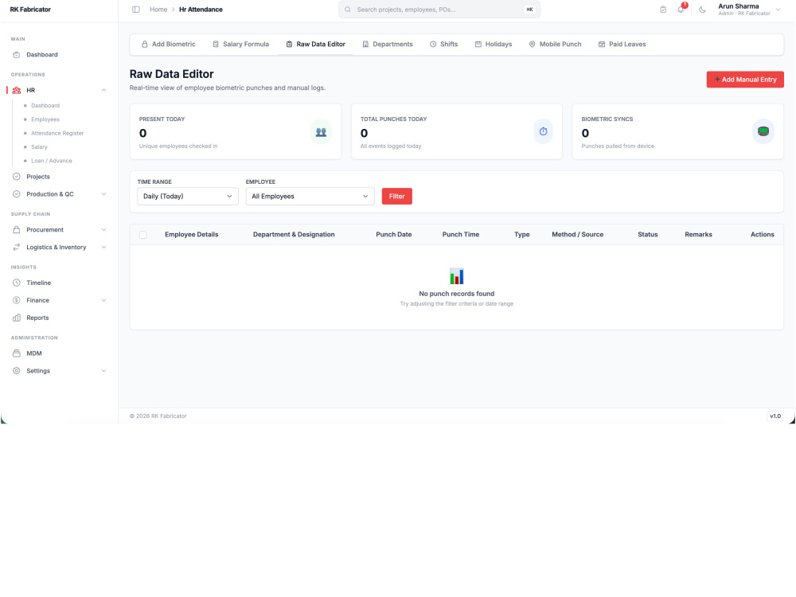This screenshot has width=796, height=597.
Task: Click the Shifts clock icon
Action: pyautogui.click(x=433, y=44)
